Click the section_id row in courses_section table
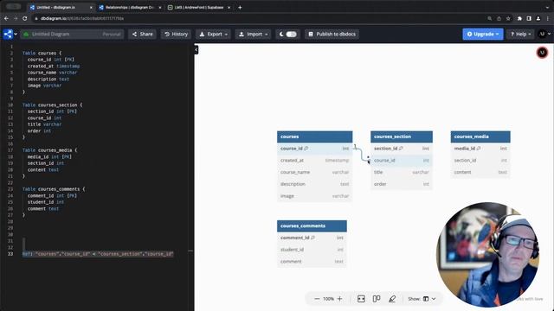 coord(402,149)
